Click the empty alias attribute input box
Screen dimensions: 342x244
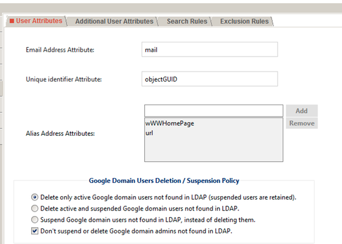point(213,111)
